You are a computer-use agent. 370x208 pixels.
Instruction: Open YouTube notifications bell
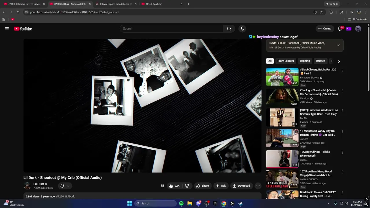click(340, 29)
